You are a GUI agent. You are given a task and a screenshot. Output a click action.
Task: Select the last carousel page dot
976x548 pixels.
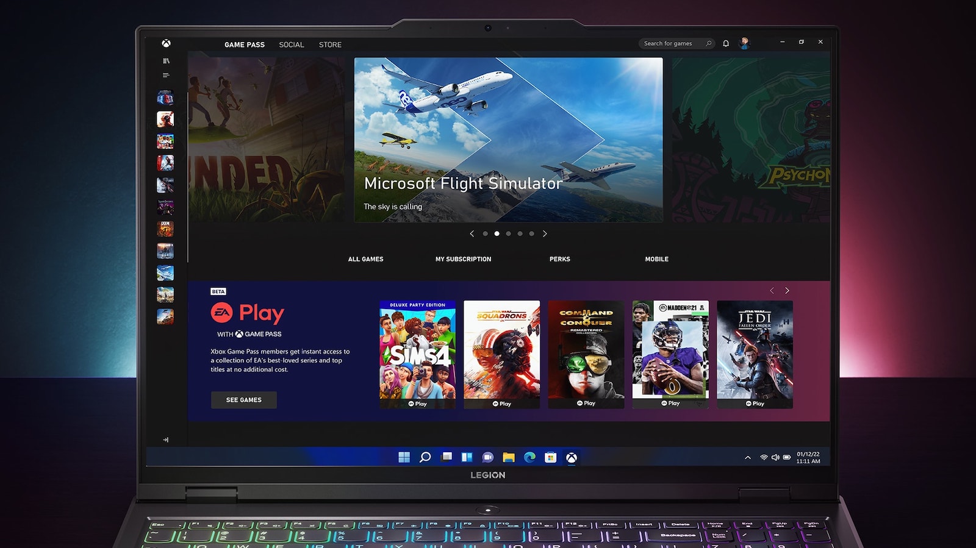(531, 233)
